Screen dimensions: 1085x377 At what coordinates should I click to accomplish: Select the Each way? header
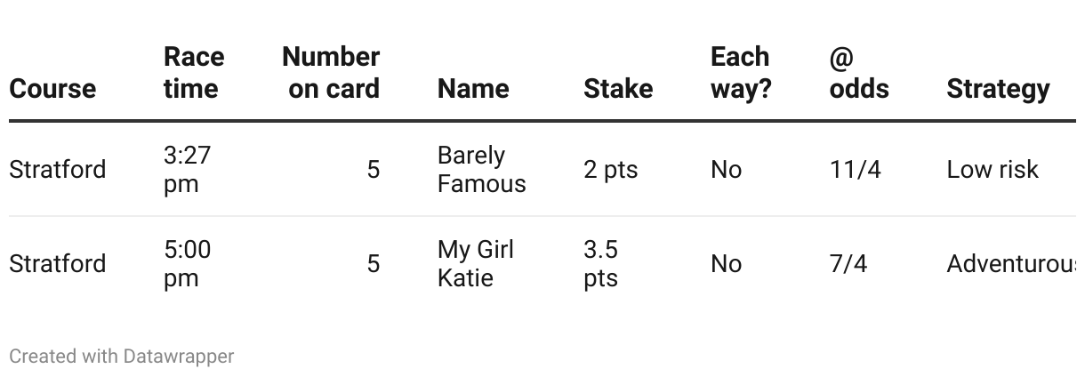point(741,73)
